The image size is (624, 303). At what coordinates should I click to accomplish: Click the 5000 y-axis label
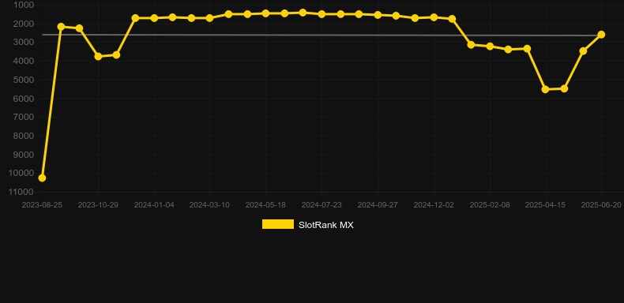(23, 80)
